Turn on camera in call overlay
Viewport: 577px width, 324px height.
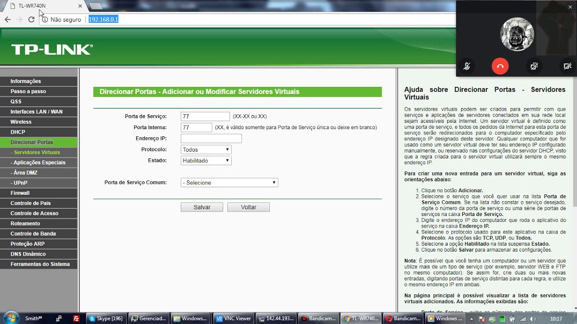[568, 66]
